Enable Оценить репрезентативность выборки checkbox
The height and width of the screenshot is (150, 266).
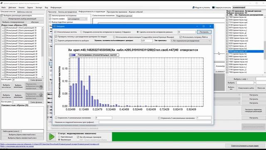pos(56,41)
